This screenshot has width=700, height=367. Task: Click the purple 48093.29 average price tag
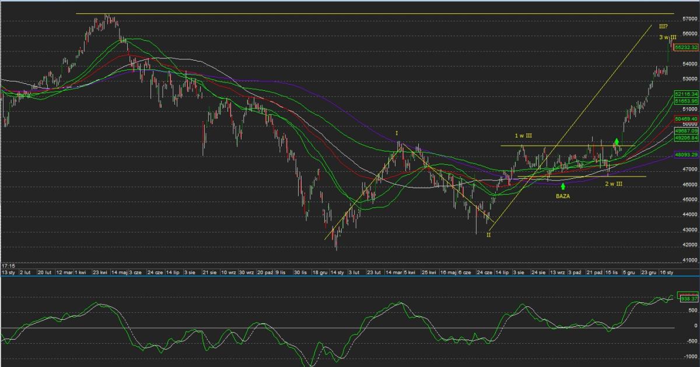[x=686, y=155]
